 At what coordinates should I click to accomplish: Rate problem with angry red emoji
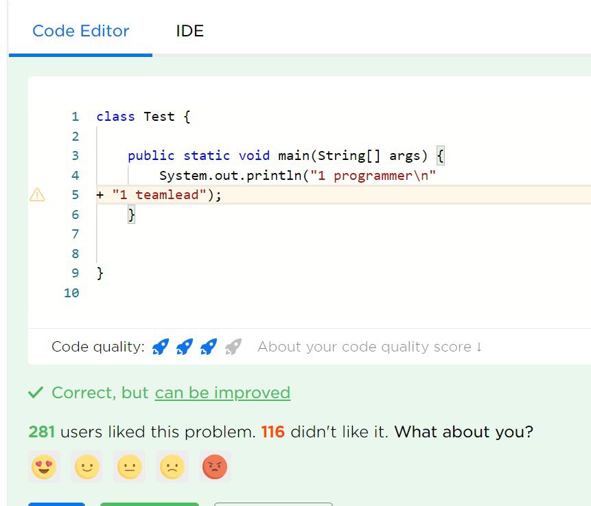point(215,466)
